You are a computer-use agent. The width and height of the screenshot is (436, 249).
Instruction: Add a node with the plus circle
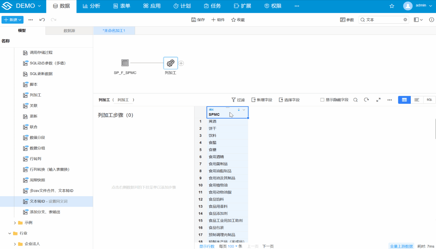pos(181,63)
